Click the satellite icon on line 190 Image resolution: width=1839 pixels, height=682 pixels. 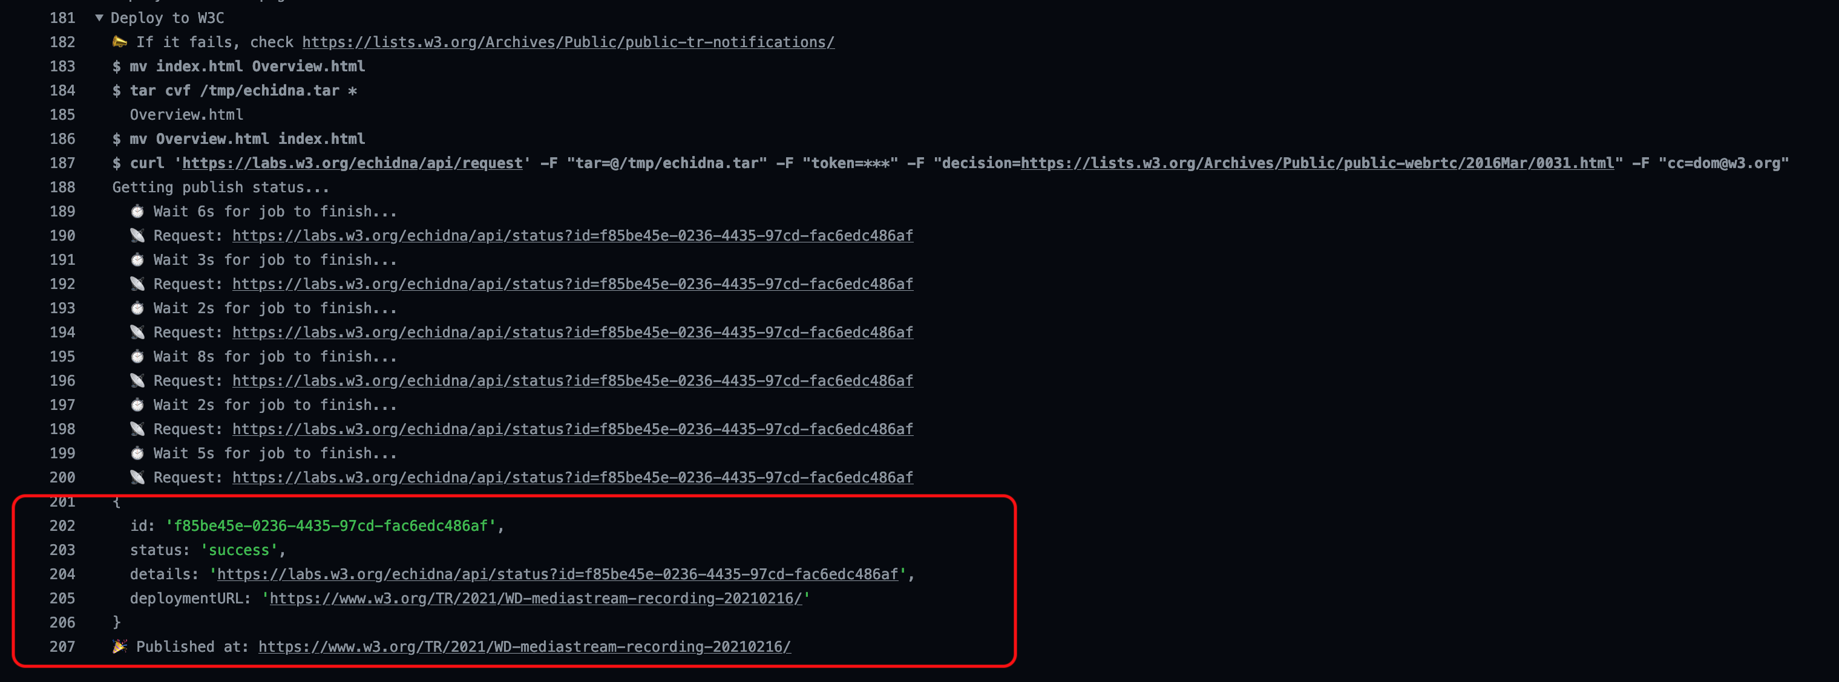pos(137,235)
